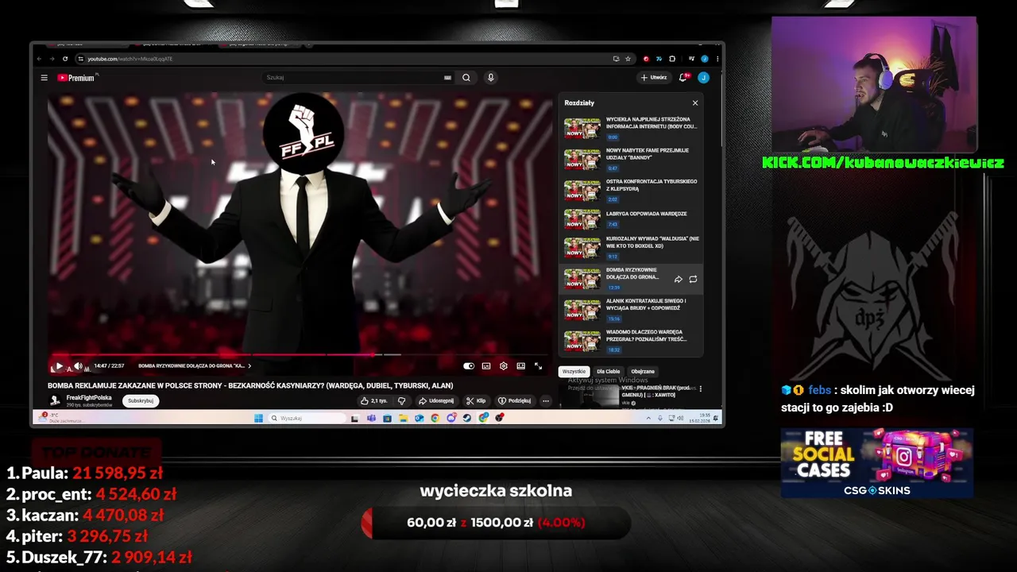The image size is (1017, 572).
Task: Open thumbnail of WIADOMO DLACZEGO WARDĘGA chapter
Action: click(x=582, y=341)
